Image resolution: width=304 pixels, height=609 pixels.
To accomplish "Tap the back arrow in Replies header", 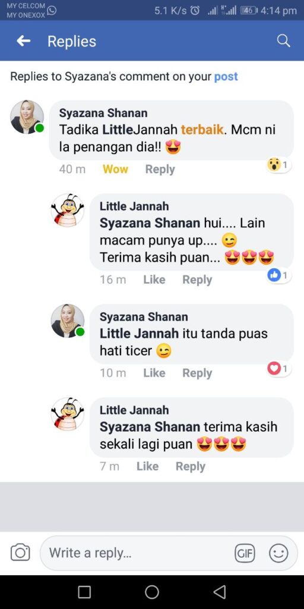I will tap(24, 41).
